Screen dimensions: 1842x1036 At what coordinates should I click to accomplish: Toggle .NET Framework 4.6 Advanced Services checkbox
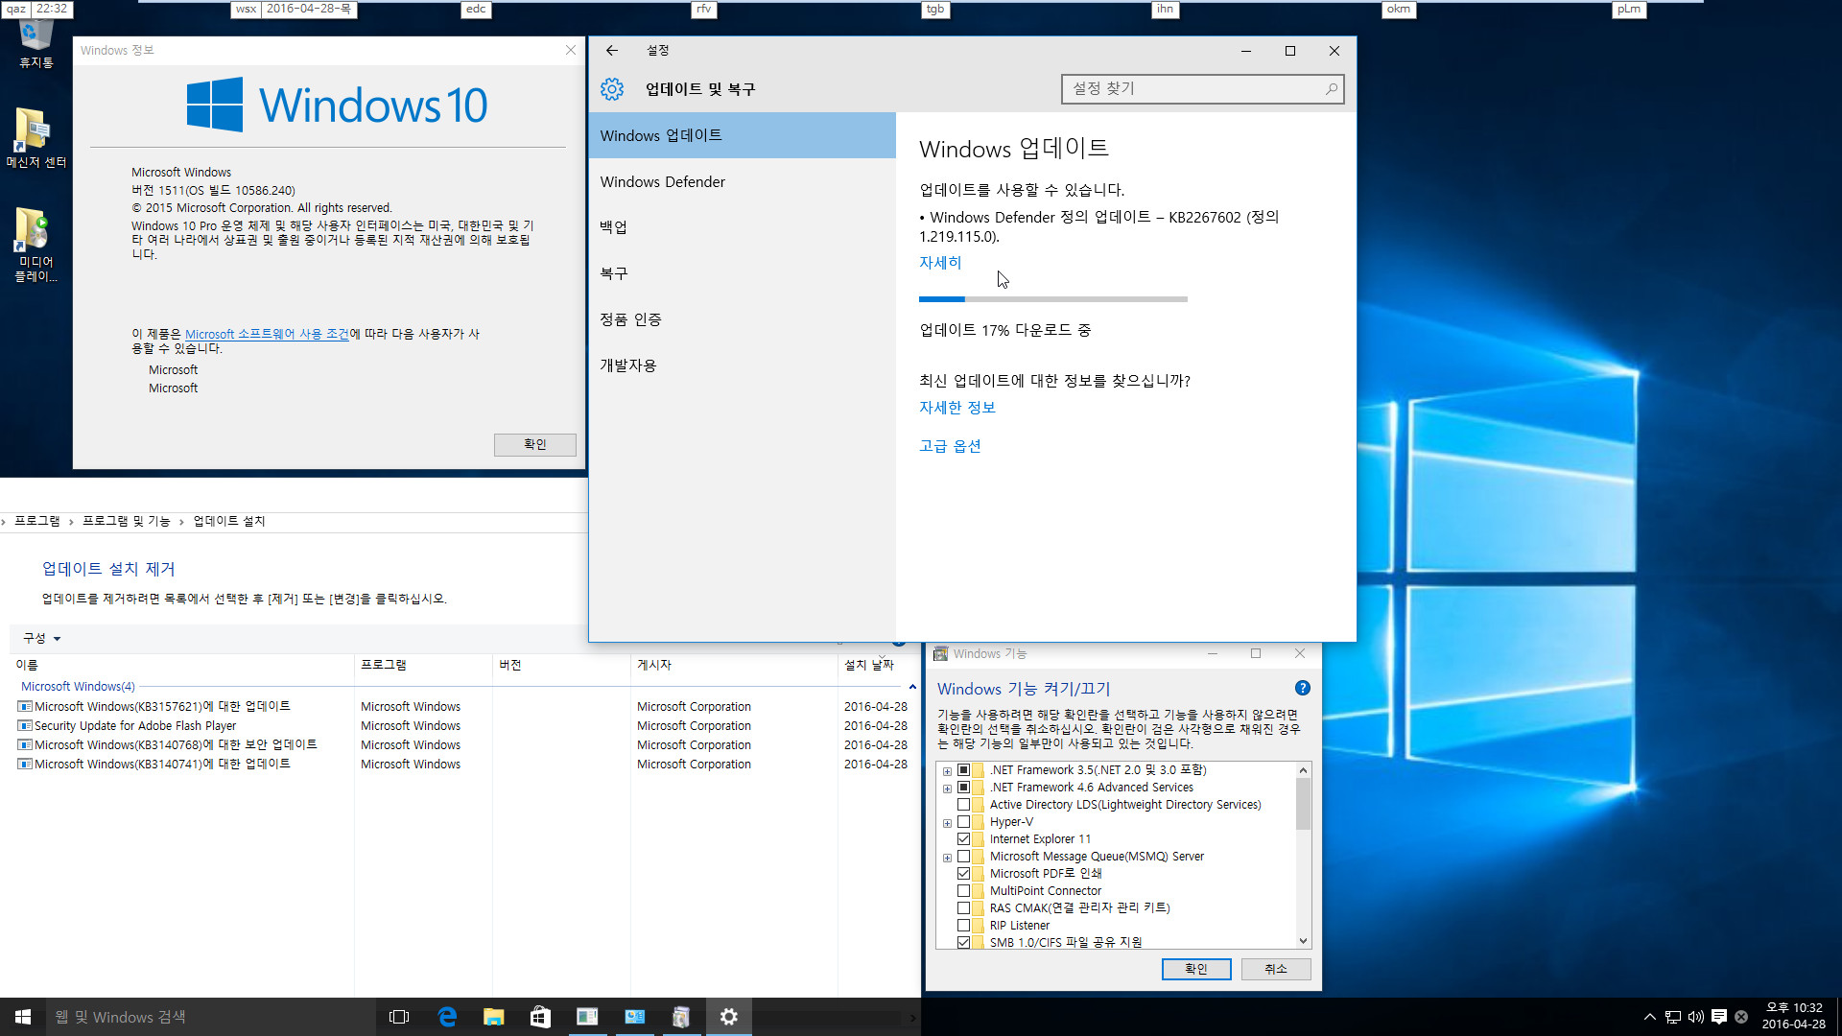963,788
